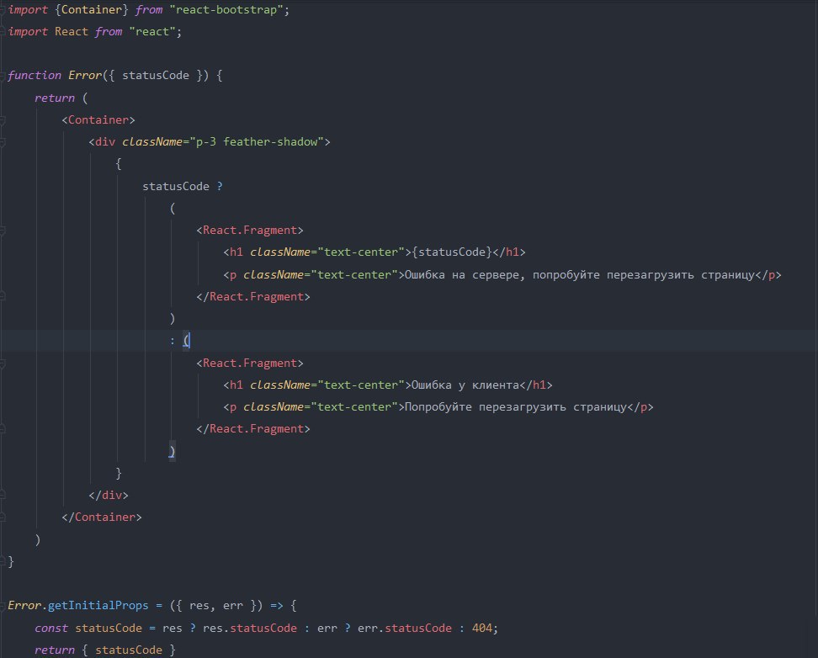This screenshot has height=658, width=818.
Task: Click the closing </Container> tag
Action: [102, 517]
